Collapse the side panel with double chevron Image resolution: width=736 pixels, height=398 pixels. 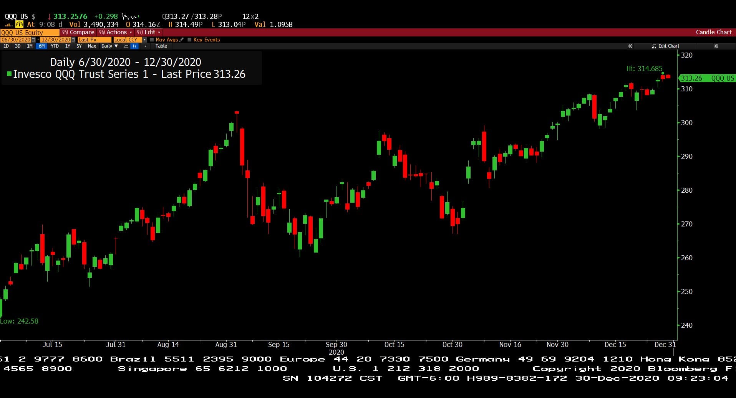[x=630, y=46]
